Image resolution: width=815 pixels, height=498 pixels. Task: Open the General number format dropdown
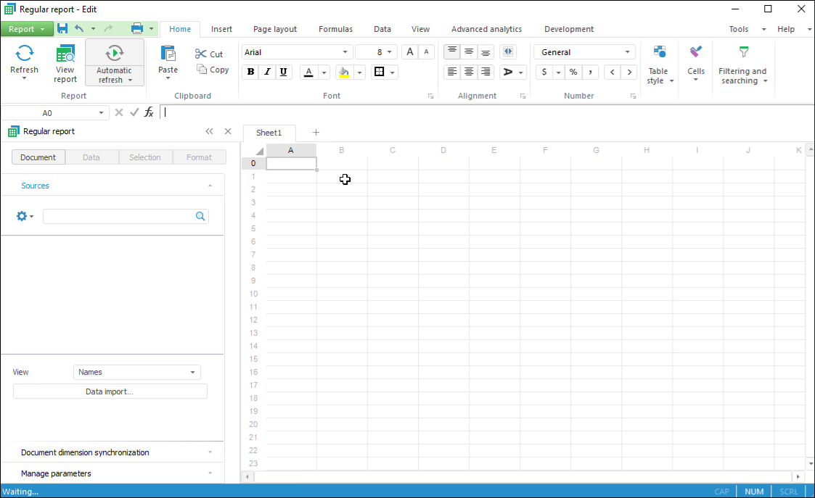pos(627,52)
